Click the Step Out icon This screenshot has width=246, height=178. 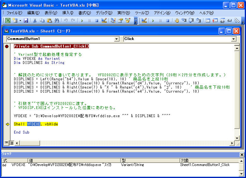(x=199, y=20)
